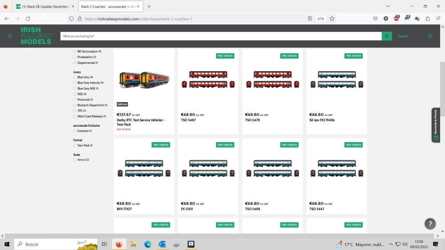Screen dimensions: 445x250
Task: Open Task View on the taskbar
Action: (x=104, y=244)
